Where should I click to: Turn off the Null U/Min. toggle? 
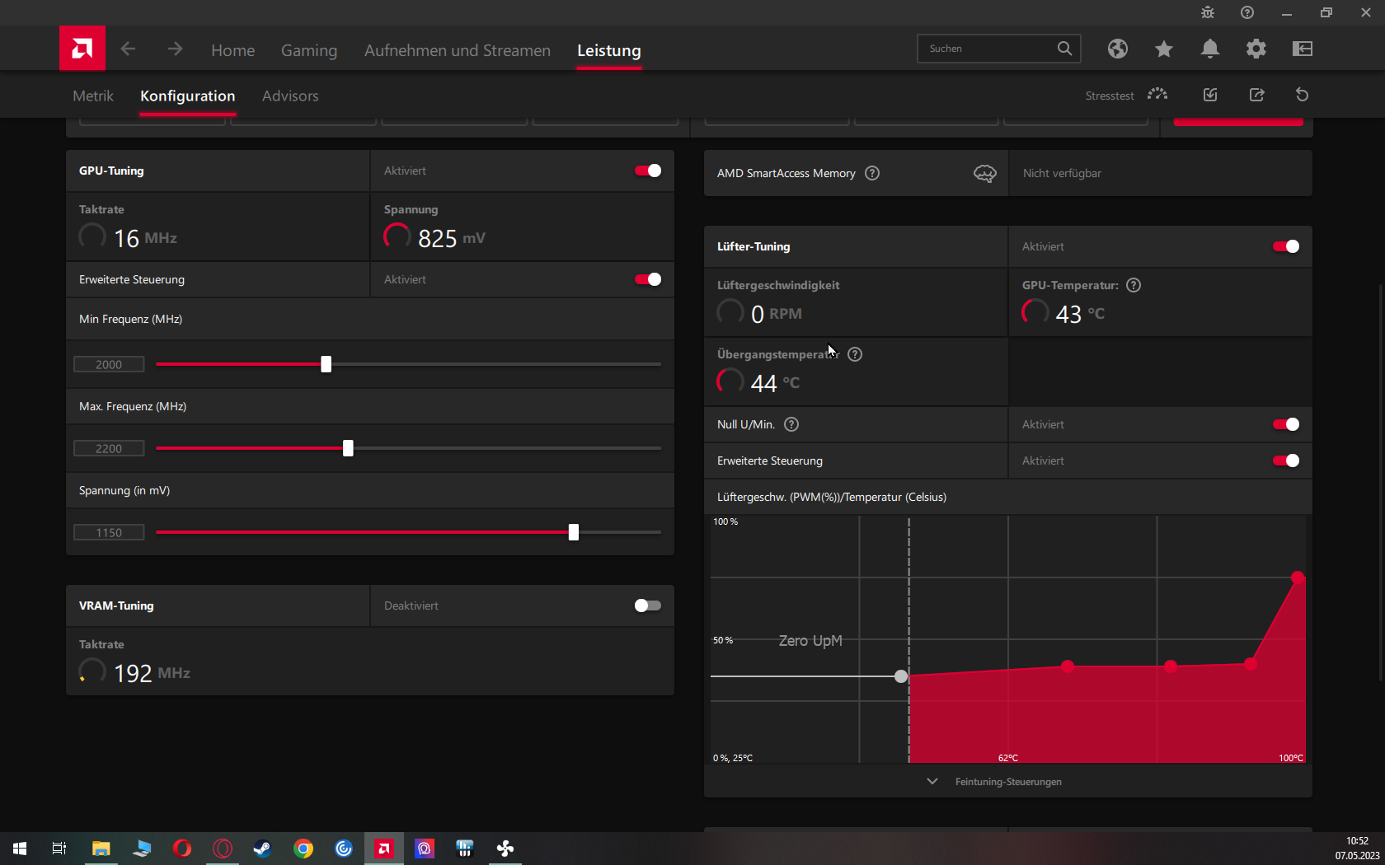tap(1285, 424)
